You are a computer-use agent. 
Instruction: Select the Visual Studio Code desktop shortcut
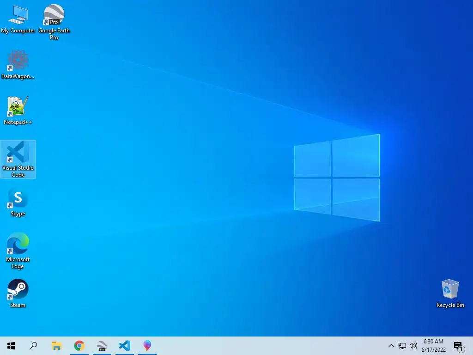click(18, 159)
